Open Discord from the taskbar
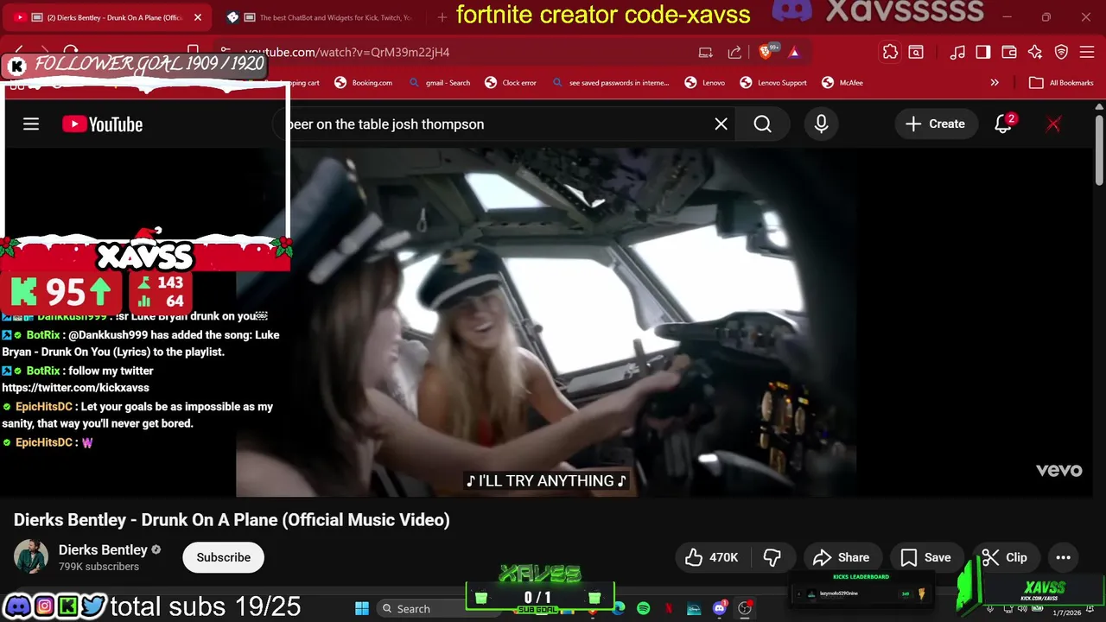1106x622 pixels. pyautogui.click(x=719, y=608)
